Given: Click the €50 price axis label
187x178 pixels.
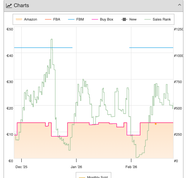Looking at the screenshot, I should (10, 29).
